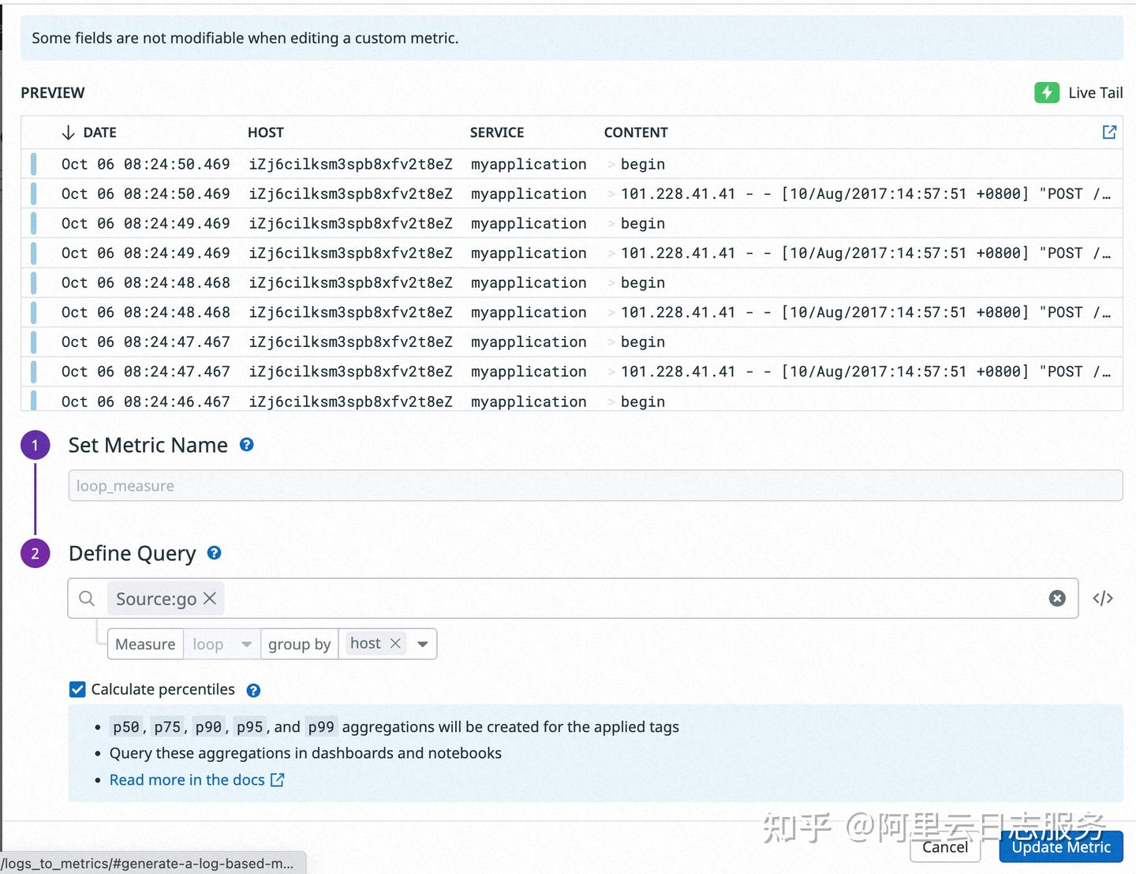
Task: Open Define Query help tooltip
Action: pyautogui.click(x=214, y=553)
